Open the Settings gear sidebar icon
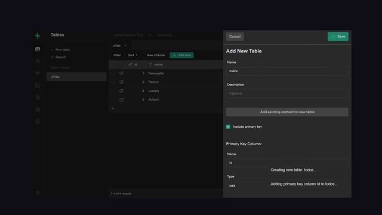Screen dimensions: 382x215 pyautogui.click(x=38, y=121)
